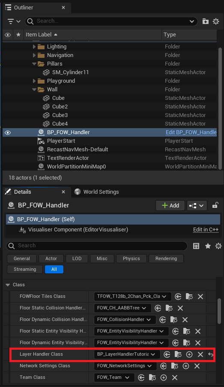Open FOW_NetworkSettings class dropdown
This screenshot has width=224, height=387.
(x=125, y=366)
